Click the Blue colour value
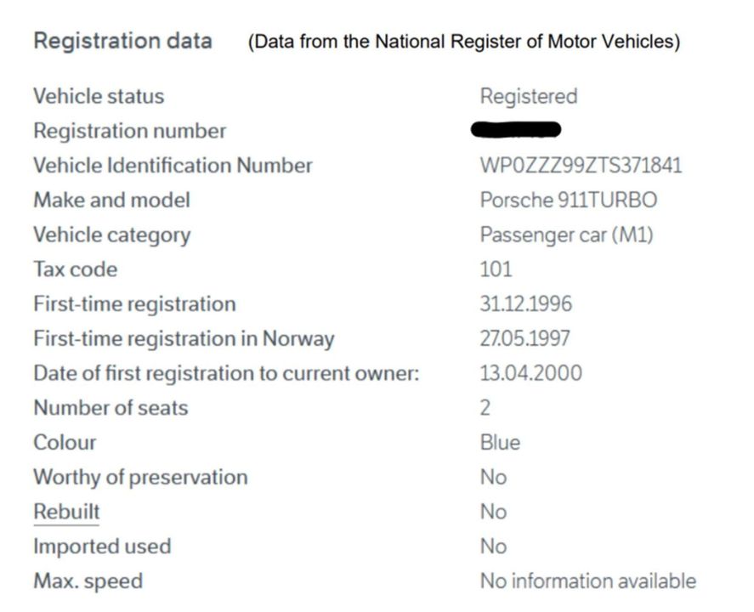The width and height of the screenshot is (754, 612). 500,443
